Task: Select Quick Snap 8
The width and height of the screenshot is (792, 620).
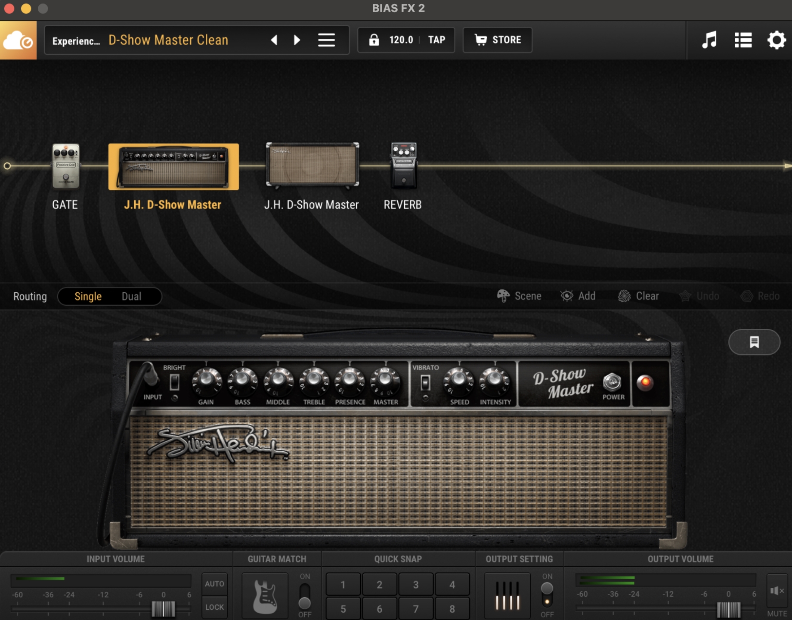Action: [x=452, y=609]
